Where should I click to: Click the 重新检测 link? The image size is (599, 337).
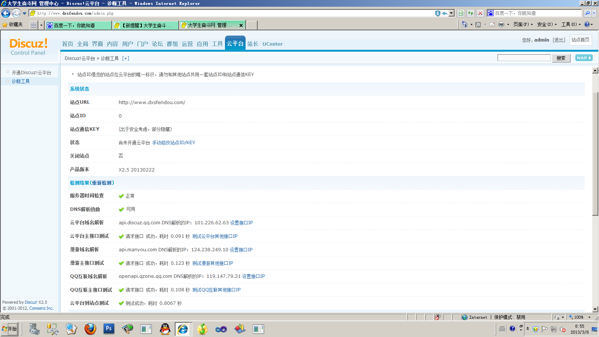tap(102, 183)
